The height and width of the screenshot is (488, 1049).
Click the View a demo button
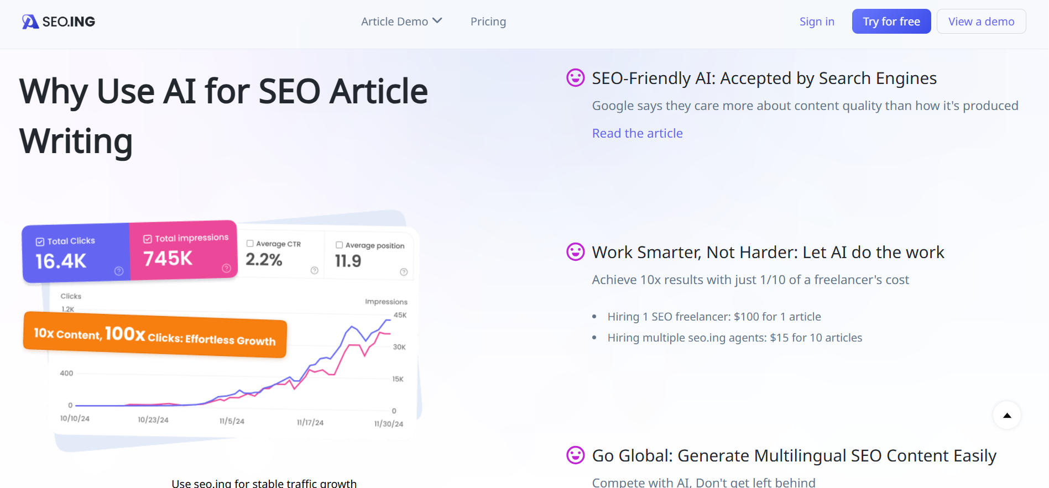981,22
